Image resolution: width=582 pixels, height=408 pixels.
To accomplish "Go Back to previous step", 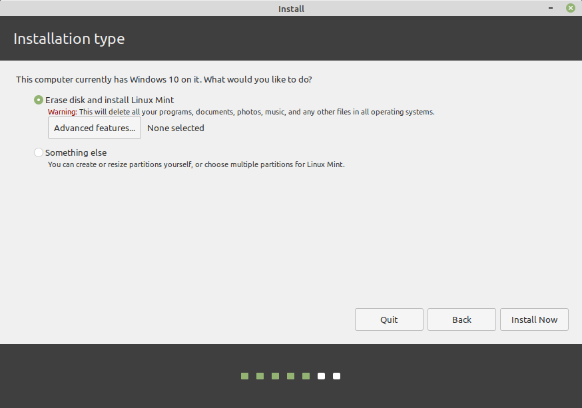I will pyautogui.click(x=461, y=319).
